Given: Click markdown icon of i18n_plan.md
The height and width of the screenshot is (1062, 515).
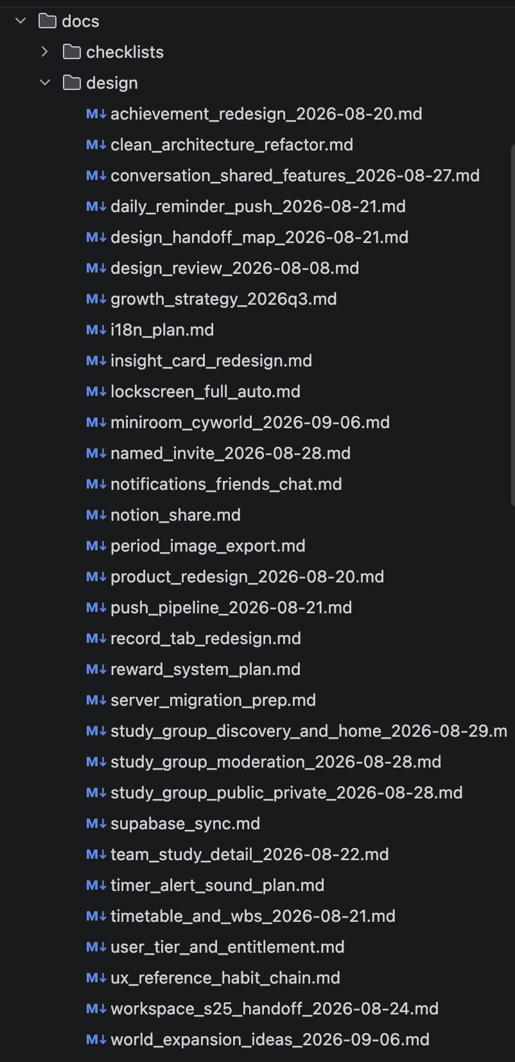Looking at the screenshot, I should (96, 330).
